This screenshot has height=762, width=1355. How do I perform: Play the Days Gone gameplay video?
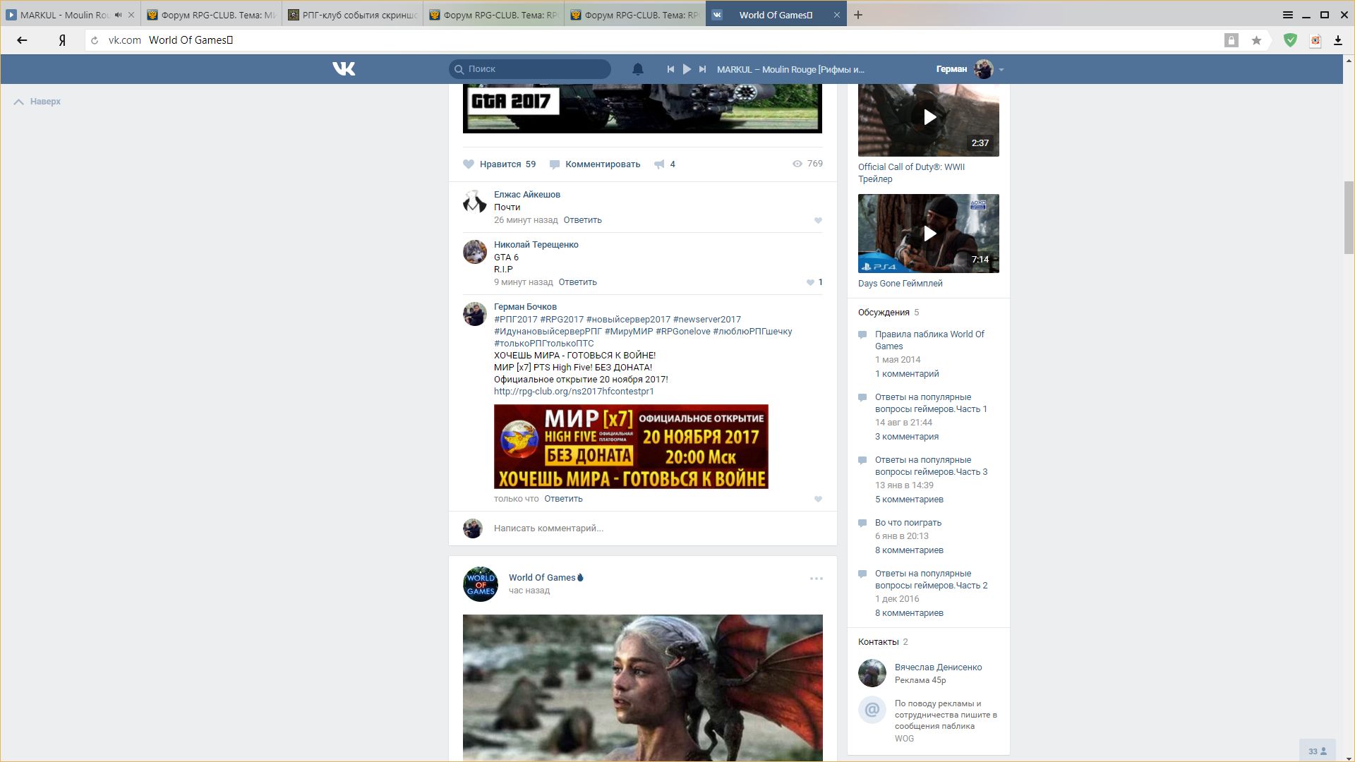pos(929,234)
